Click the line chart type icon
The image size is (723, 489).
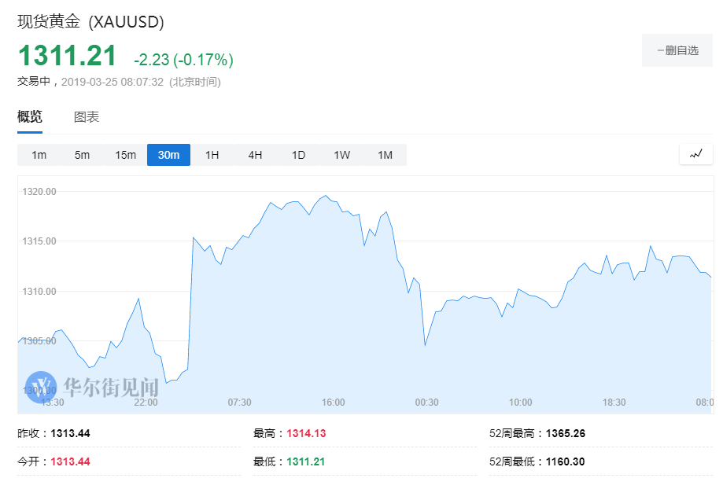pyautogui.click(x=695, y=155)
